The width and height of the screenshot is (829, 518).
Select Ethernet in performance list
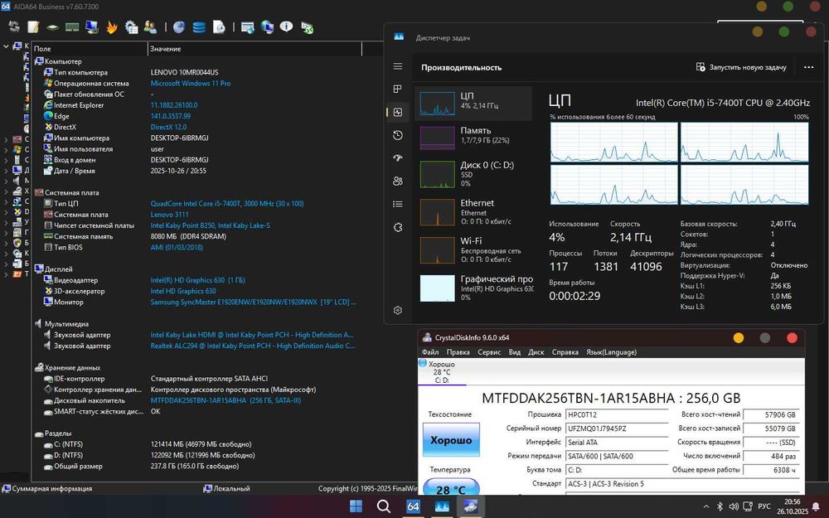pyautogui.click(x=473, y=212)
